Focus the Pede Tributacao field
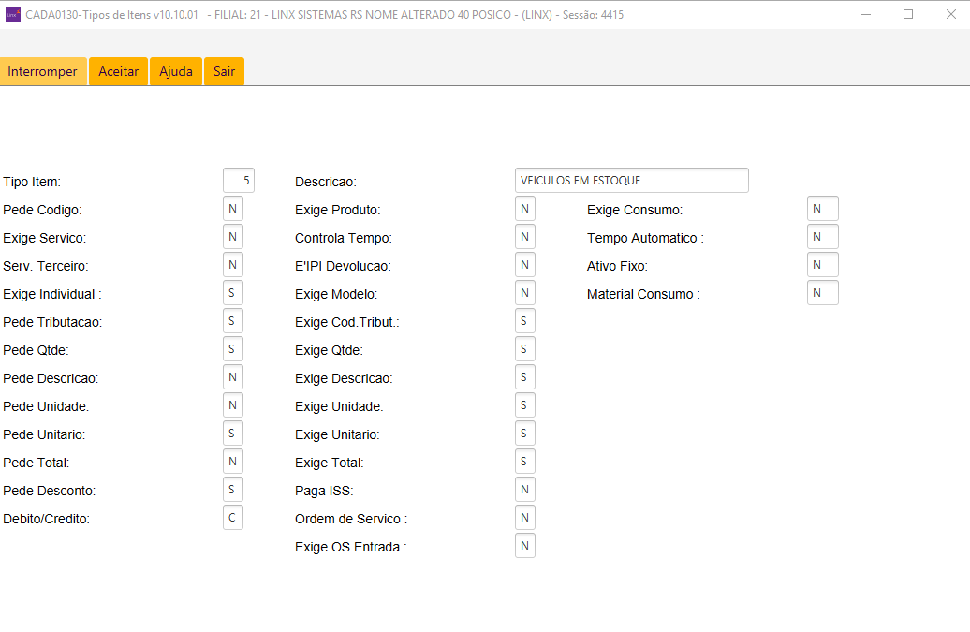970x632 pixels. [x=233, y=321]
